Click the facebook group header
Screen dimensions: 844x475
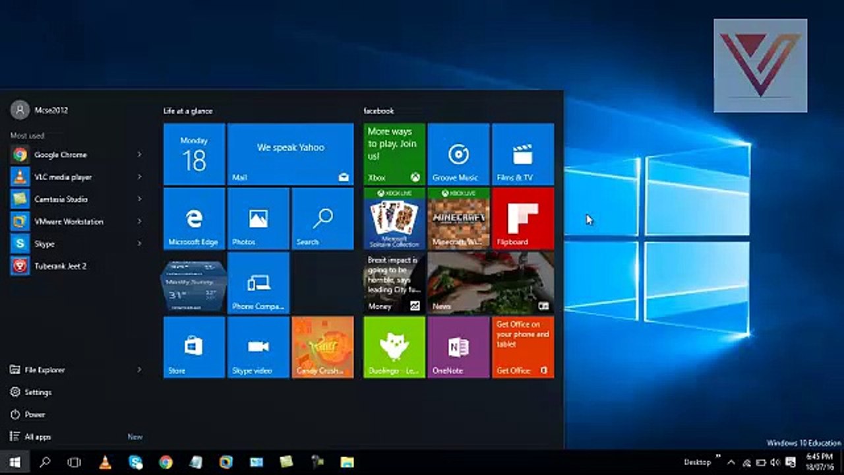(x=378, y=111)
